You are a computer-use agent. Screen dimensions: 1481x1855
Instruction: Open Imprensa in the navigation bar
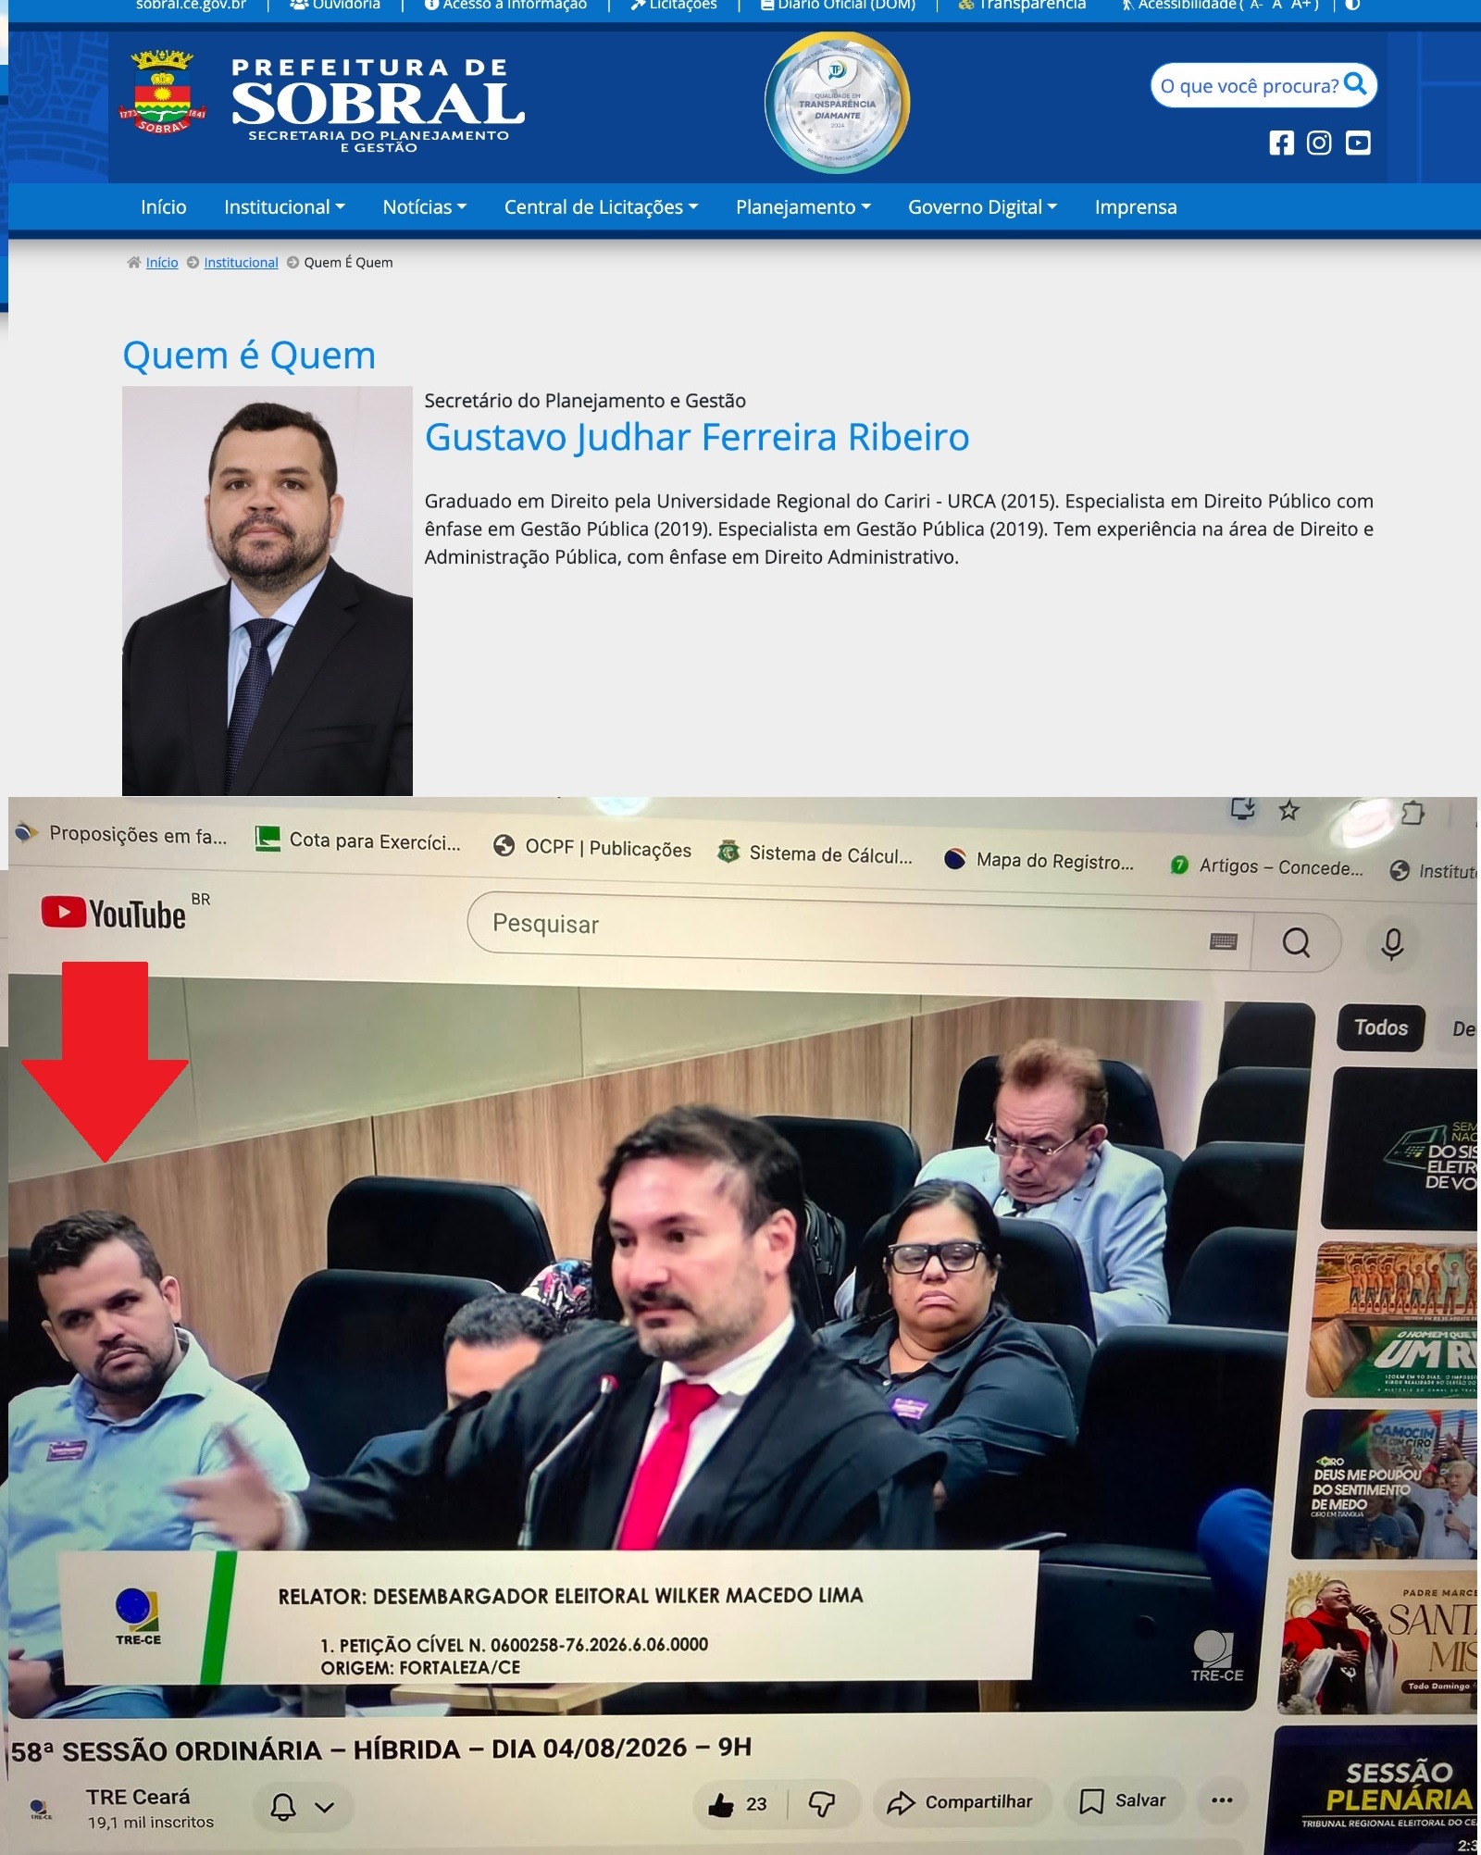(x=1136, y=207)
